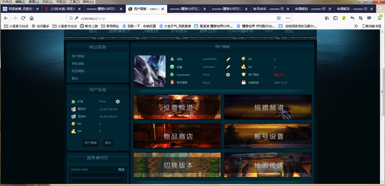
Task: Click the QR code icon in address bar
Action: click(x=279, y=18)
